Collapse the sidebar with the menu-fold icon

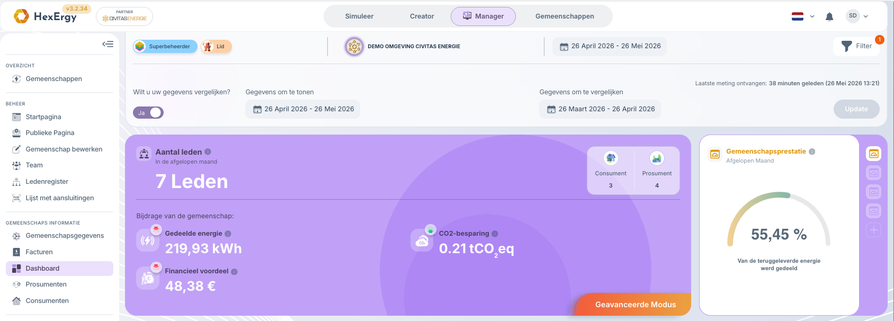coord(108,44)
